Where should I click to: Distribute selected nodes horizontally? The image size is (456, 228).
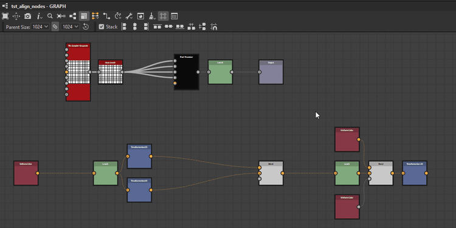point(191,27)
